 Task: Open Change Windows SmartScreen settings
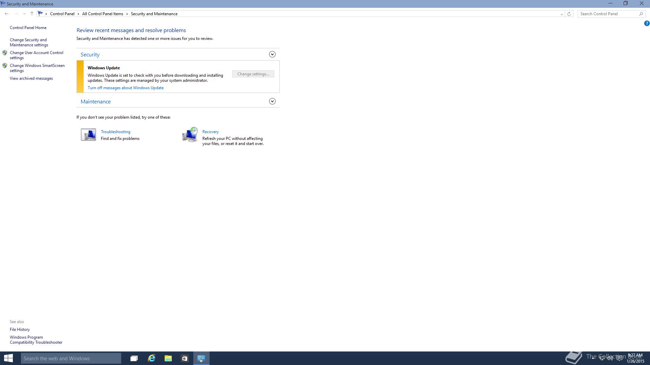point(37,68)
